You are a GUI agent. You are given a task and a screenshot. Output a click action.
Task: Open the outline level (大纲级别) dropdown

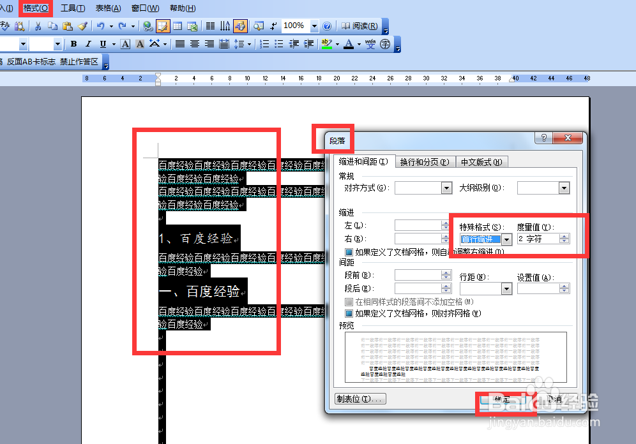[x=564, y=188]
